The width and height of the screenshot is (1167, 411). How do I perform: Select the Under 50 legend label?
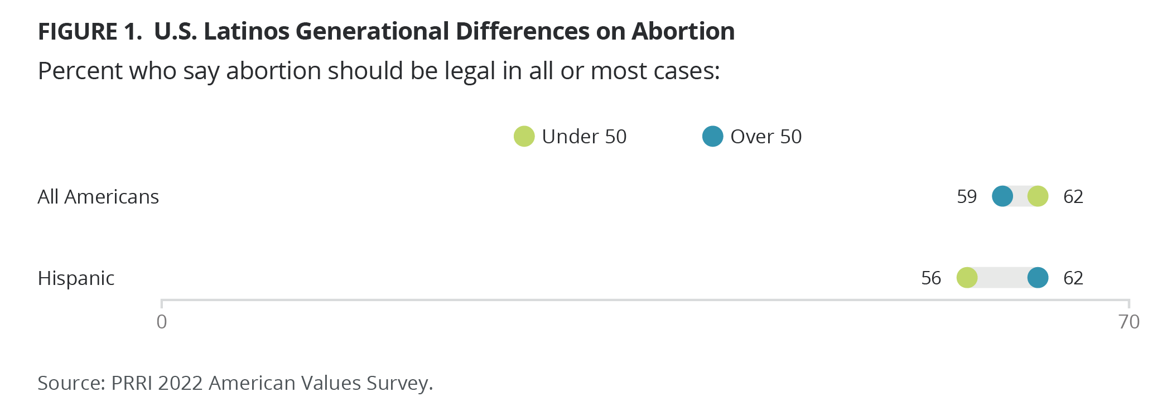584,137
